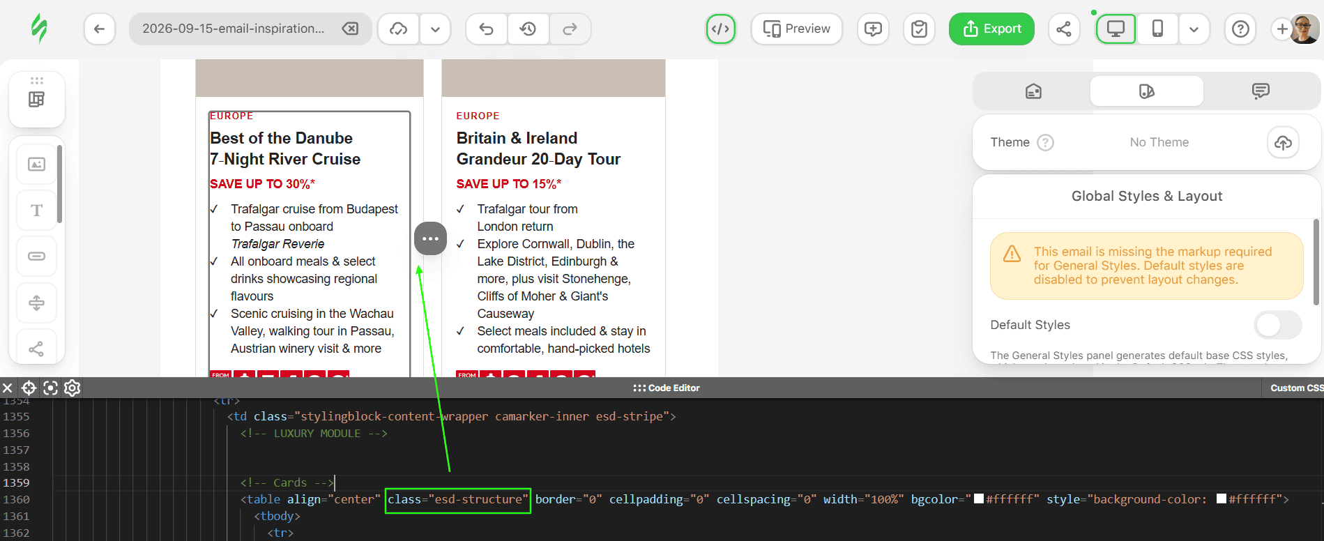Open the styles settings panel tab
This screenshot has height=541, width=1324.
[1147, 91]
